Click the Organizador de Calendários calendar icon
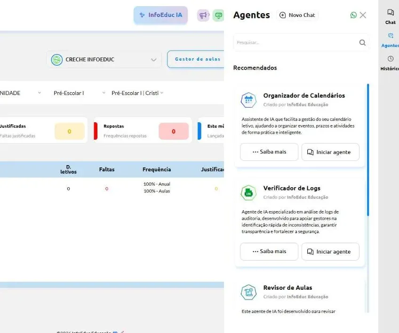 (x=248, y=100)
